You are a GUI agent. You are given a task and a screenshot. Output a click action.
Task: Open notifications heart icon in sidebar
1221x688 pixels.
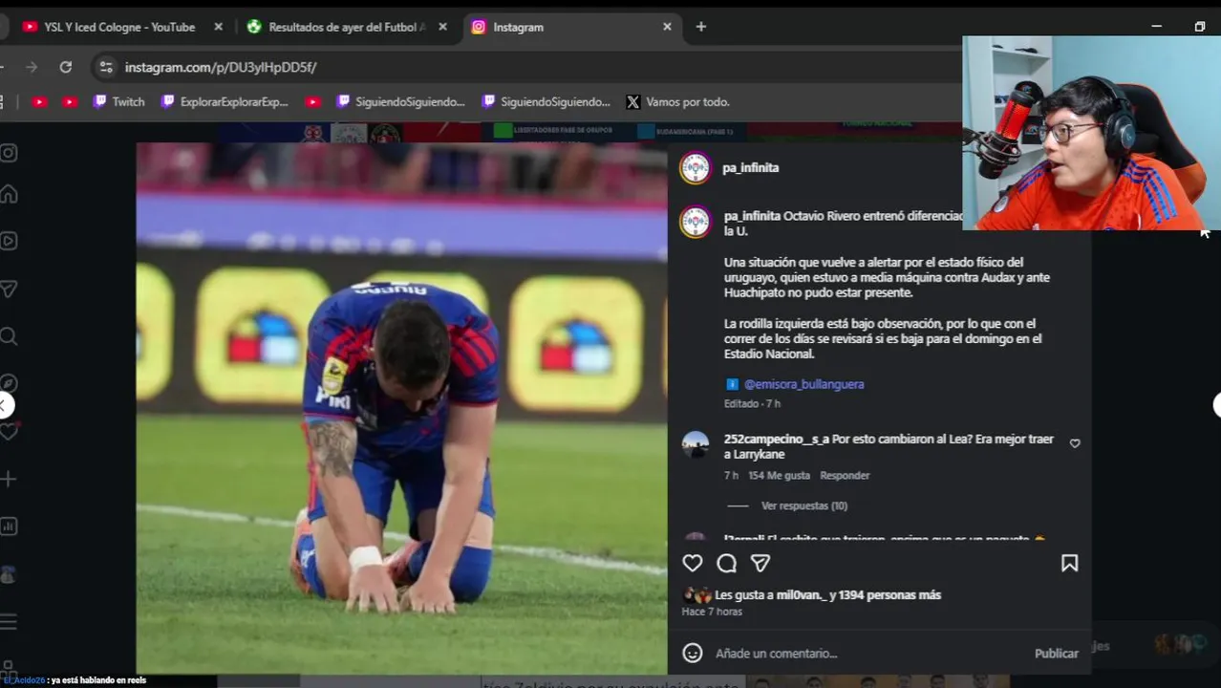point(9,432)
